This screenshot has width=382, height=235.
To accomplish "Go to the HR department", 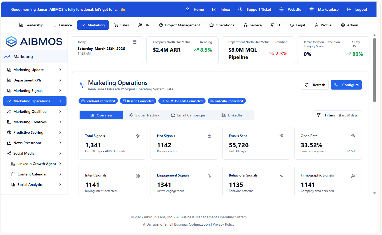I will (144, 25).
